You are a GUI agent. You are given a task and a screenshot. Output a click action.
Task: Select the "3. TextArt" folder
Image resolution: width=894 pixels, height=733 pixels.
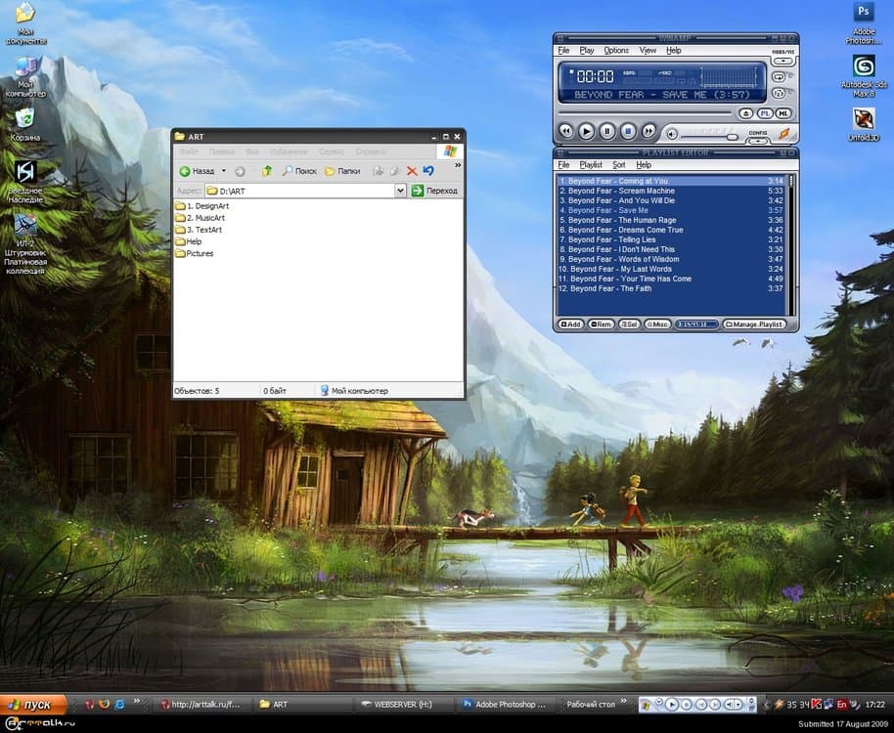[x=199, y=230]
